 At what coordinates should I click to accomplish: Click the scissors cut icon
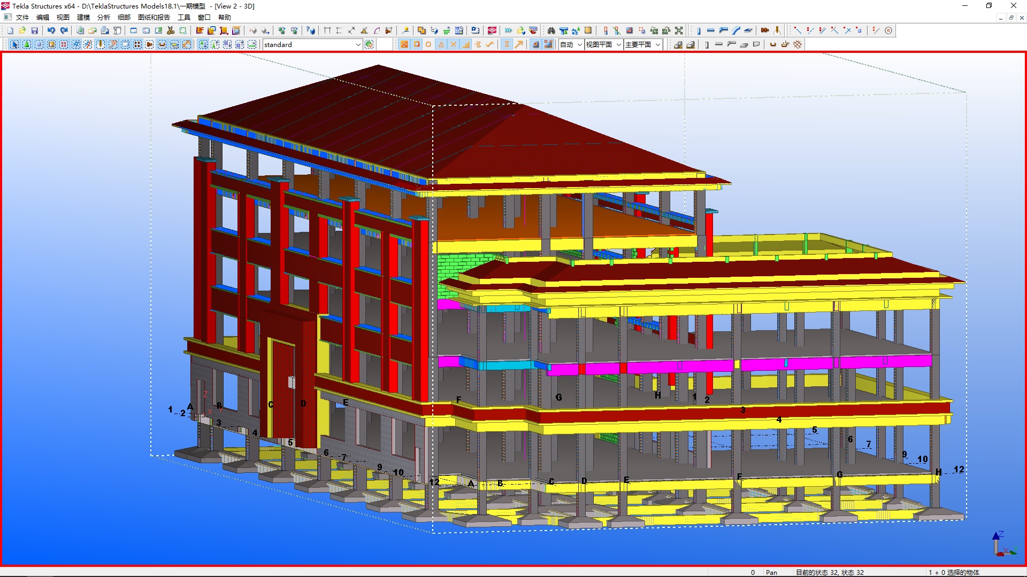171,30
